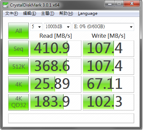
Task: Minimize the CrystalDiskMark window
Action: point(110,4)
